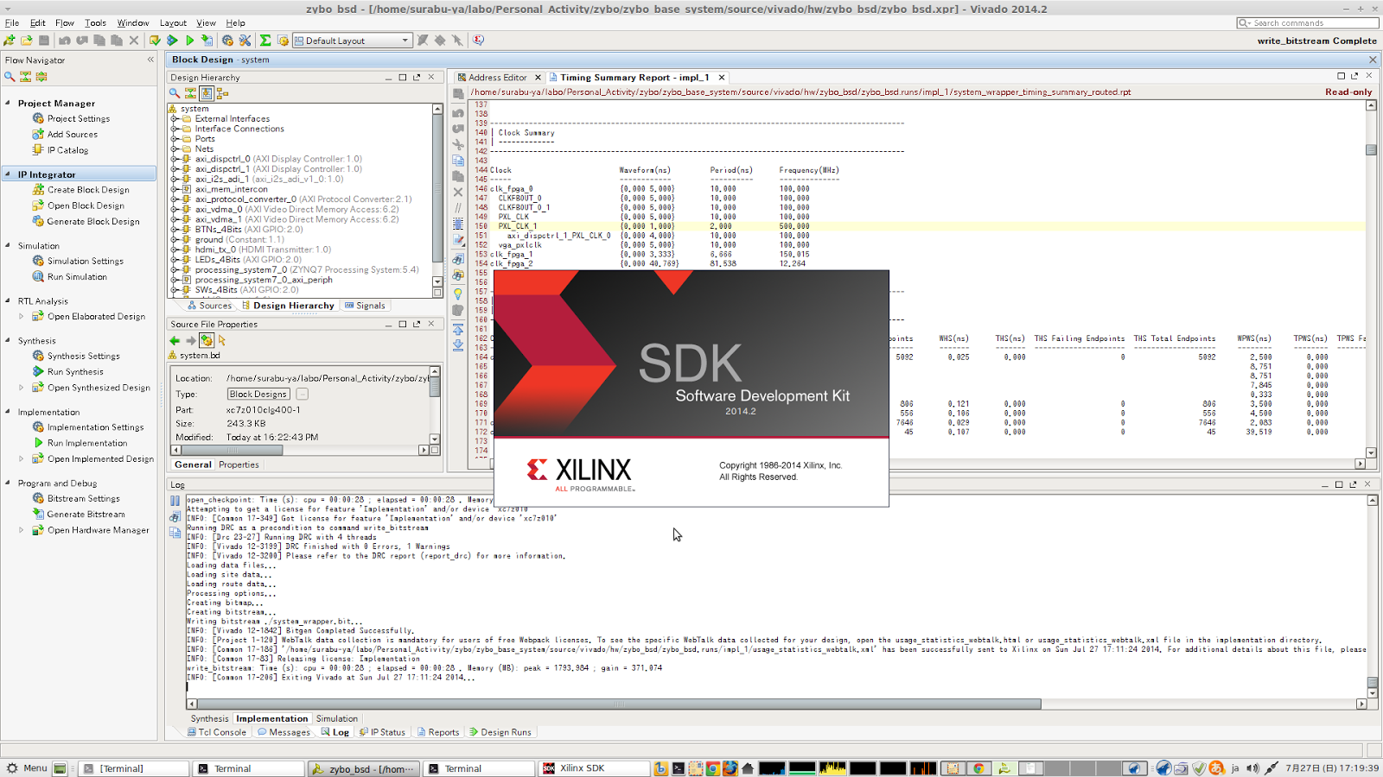Open Xilinx SDK from the taskbar
The height and width of the screenshot is (777, 1383).
(595, 768)
